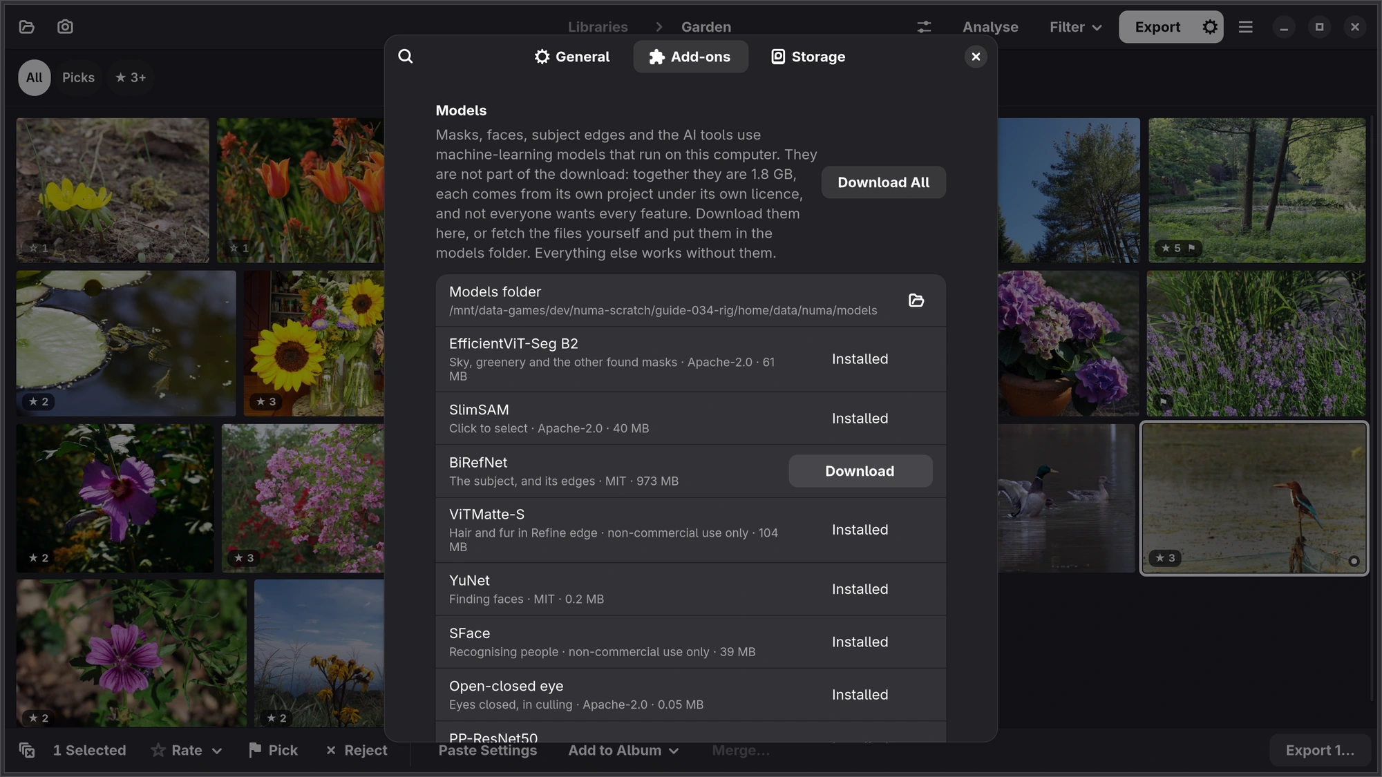Select the lily pad frog thumbnail
This screenshot has width=1382, height=777.
click(x=126, y=343)
